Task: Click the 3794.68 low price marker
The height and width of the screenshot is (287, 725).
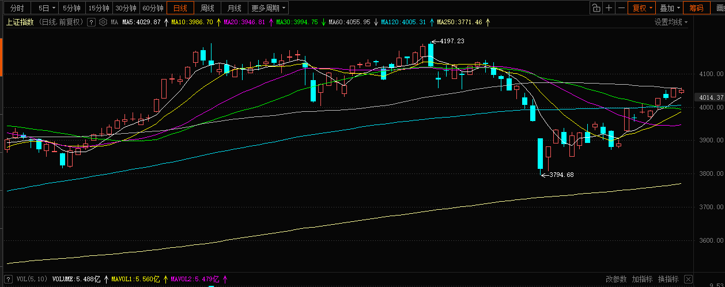Action: pos(561,174)
